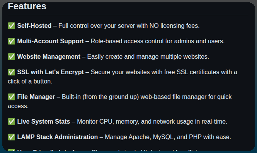
Task: Select the bold text Live System Stats
Action: point(44,122)
